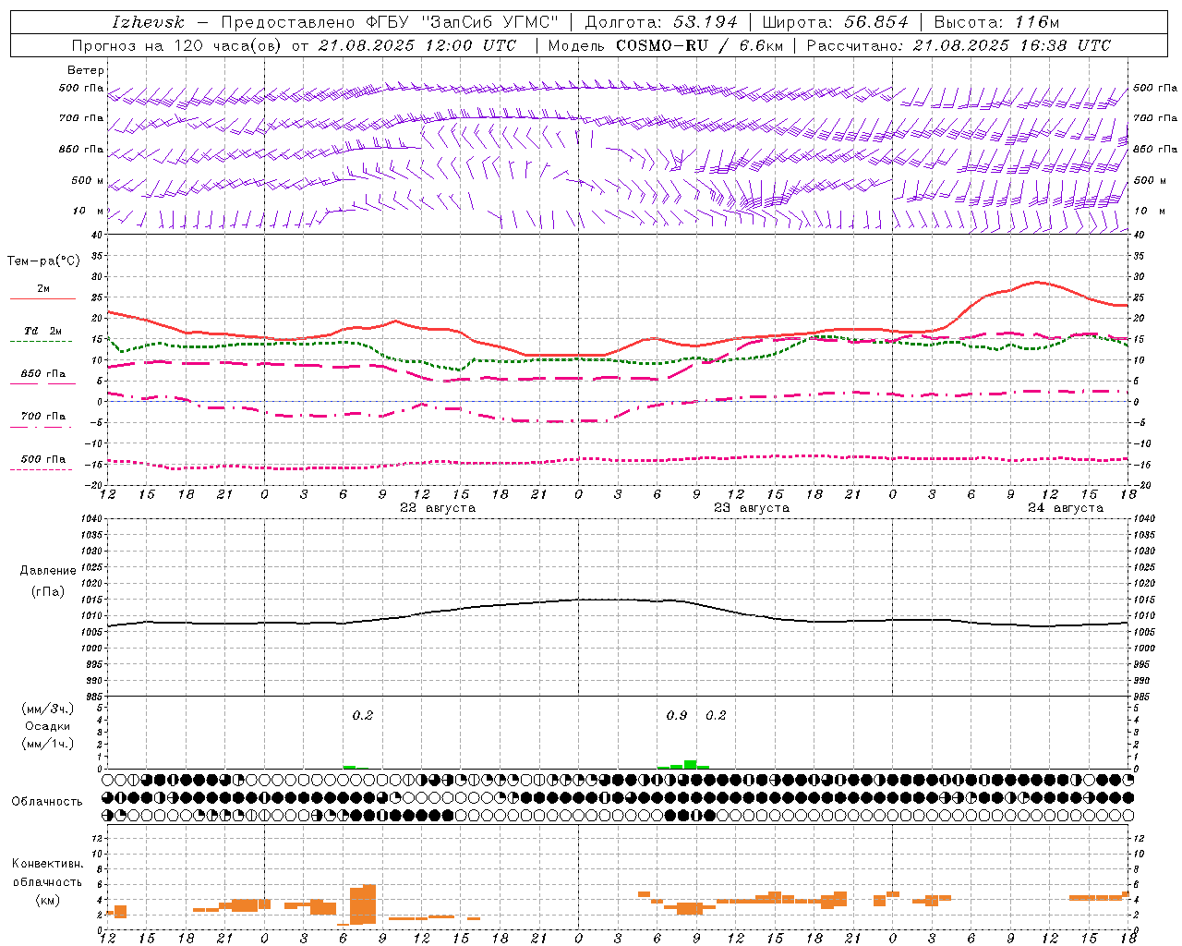1182x946 pixels.
Task: Select the Широта: 56.854 header field
Action: tap(836, 22)
